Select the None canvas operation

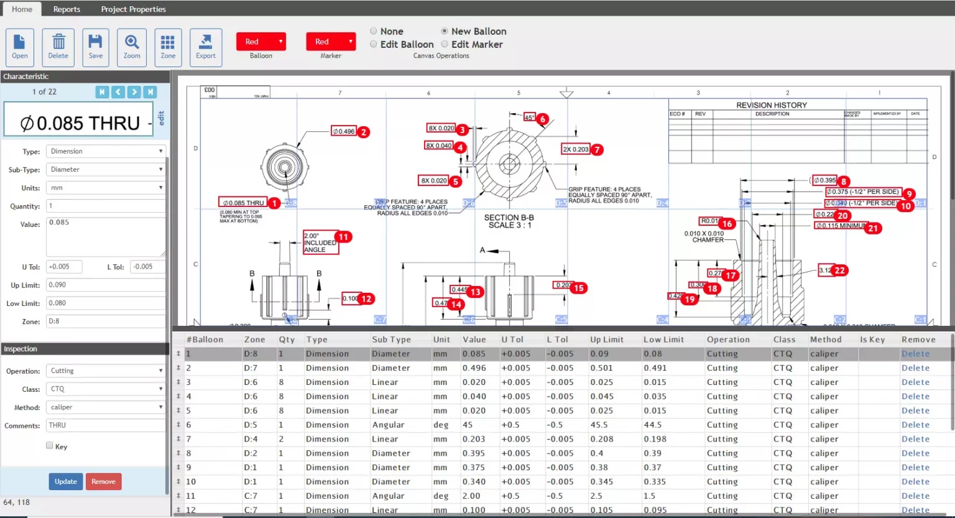tap(374, 31)
